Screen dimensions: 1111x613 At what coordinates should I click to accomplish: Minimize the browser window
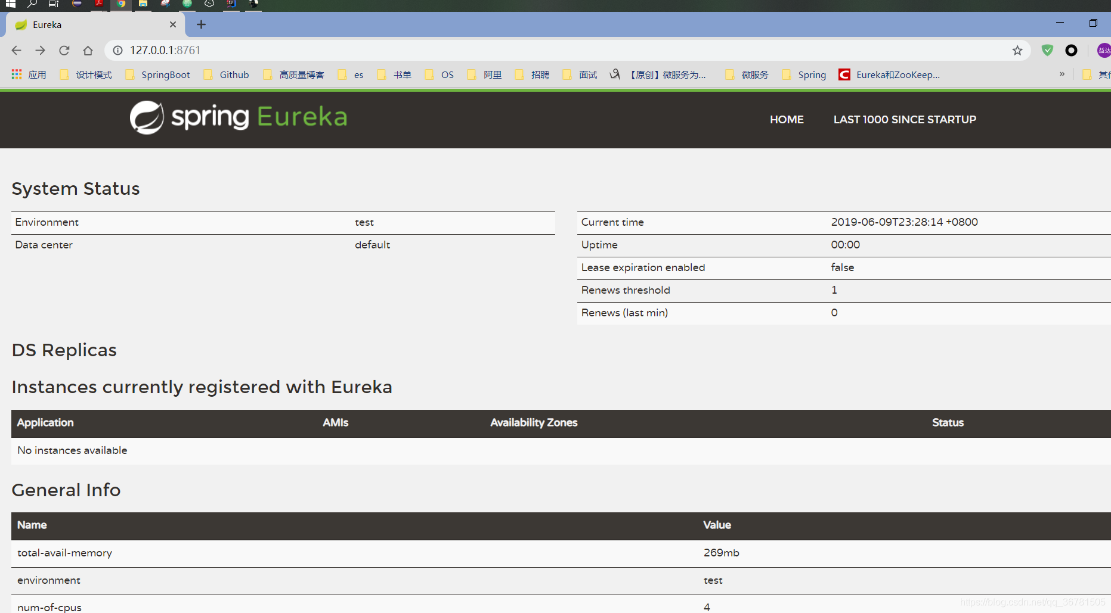(x=1060, y=23)
